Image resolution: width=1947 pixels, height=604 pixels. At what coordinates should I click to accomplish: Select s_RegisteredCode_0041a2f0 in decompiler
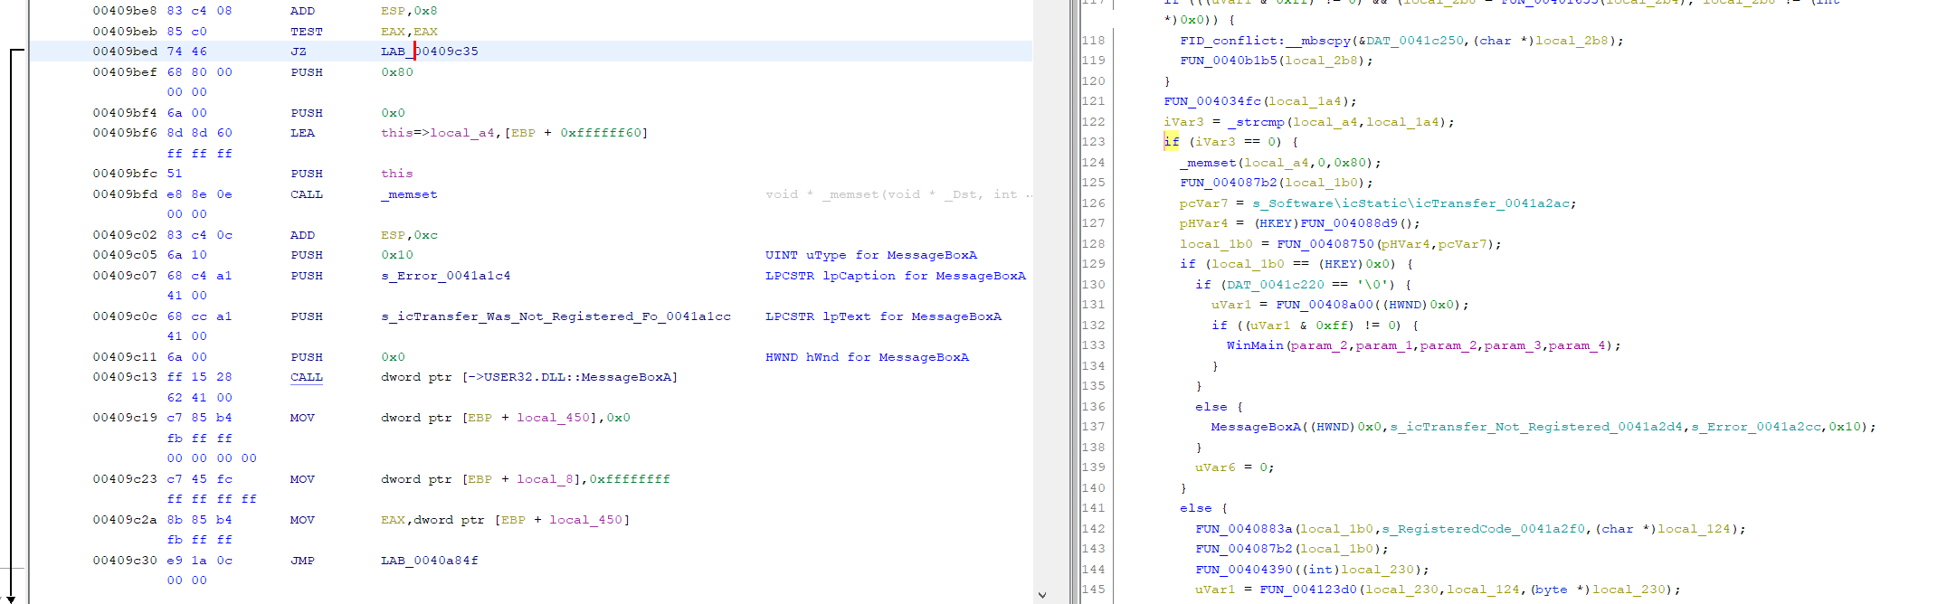tap(1484, 529)
